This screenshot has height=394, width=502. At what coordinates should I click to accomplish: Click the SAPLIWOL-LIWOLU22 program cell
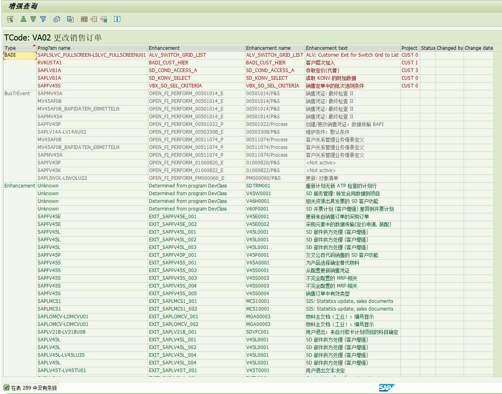click(92, 178)
